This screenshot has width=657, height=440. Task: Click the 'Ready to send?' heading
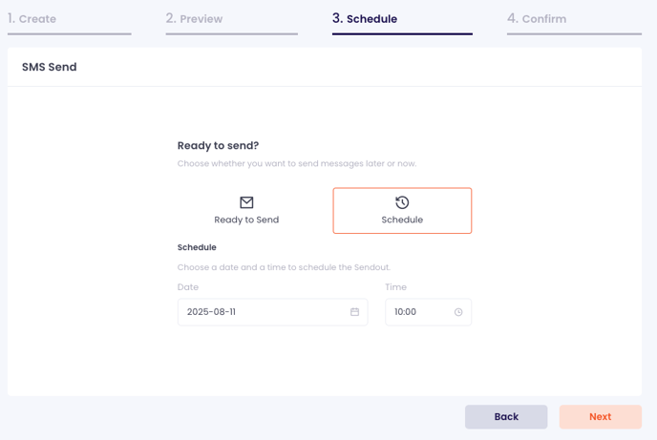(218, 146)
